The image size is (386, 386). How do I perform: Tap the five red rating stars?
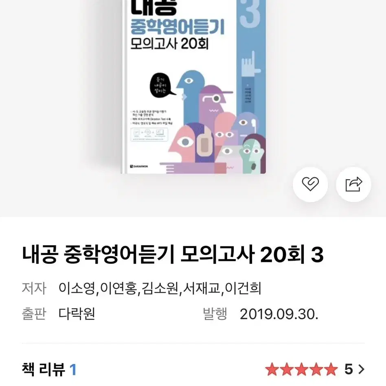[x=302, y=369]
